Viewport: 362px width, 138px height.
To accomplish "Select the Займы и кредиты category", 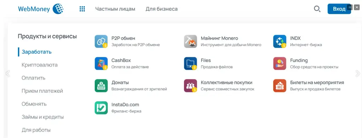I will 43,117.
